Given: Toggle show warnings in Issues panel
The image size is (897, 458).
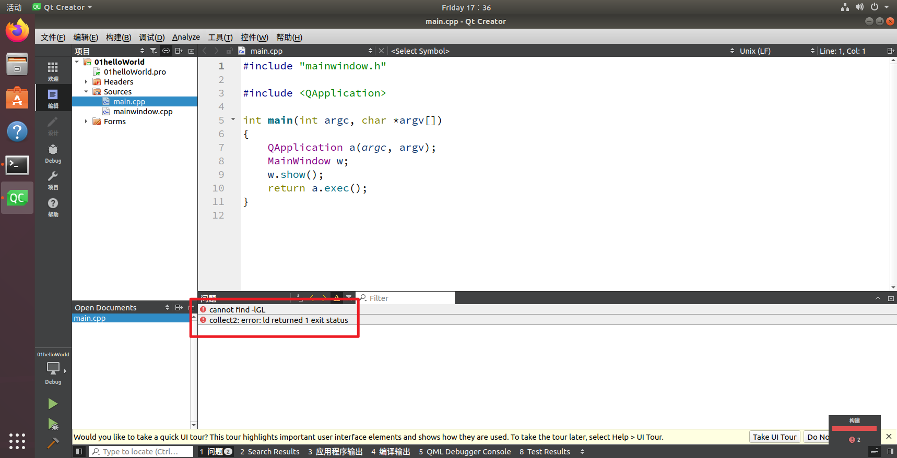Looking at the screenshot, I should click(337, 298).
